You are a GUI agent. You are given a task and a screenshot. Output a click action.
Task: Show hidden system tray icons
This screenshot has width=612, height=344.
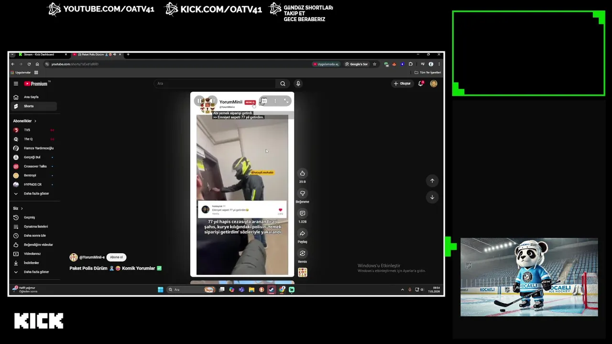tap(402, 290)
